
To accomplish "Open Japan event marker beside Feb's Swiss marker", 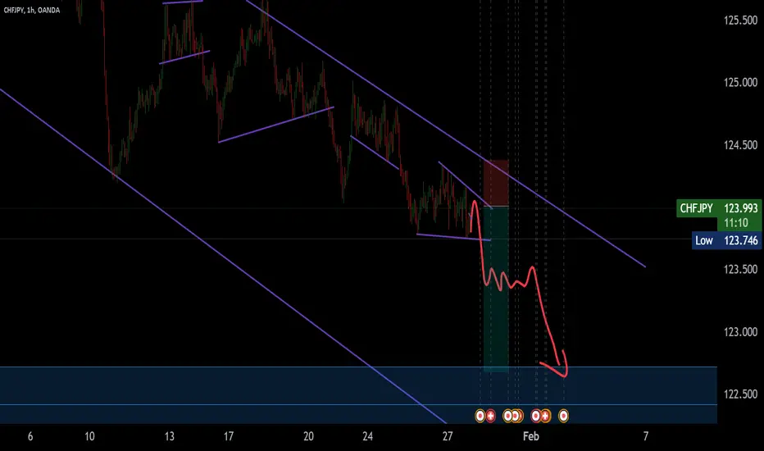I will point(535,416).
